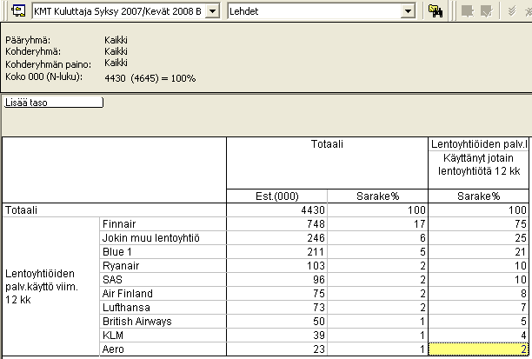Click the 211 cell in the Blue 1 row
532x359 pixels.
[x=276, y=252]
